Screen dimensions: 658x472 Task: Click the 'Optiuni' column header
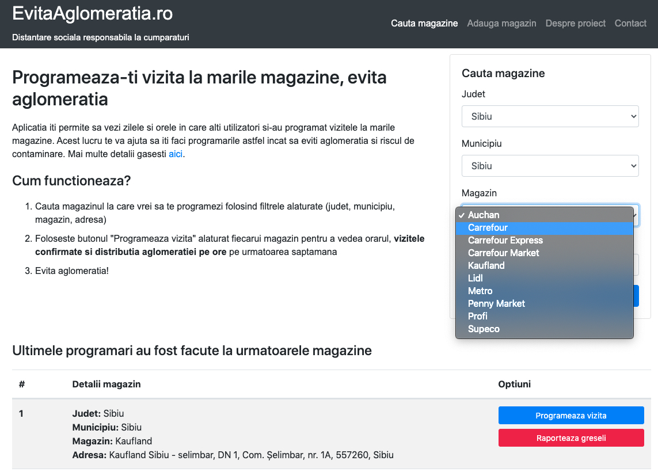515,385
